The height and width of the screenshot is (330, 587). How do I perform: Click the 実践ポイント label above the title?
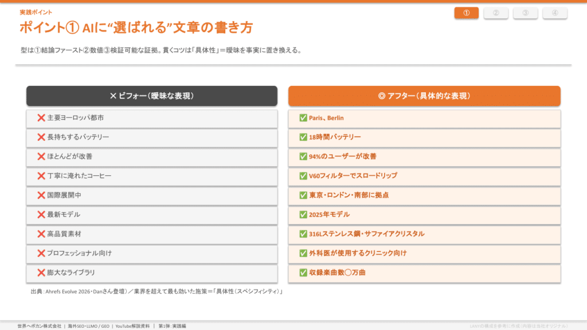pyautogui.click(x=36, y=13)
